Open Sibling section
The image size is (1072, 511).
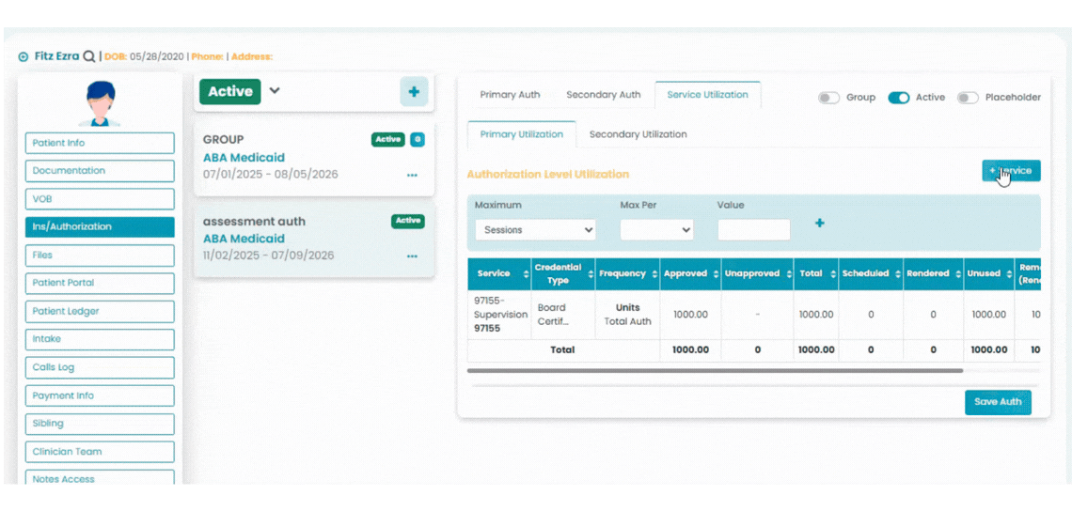click(100, 424)
